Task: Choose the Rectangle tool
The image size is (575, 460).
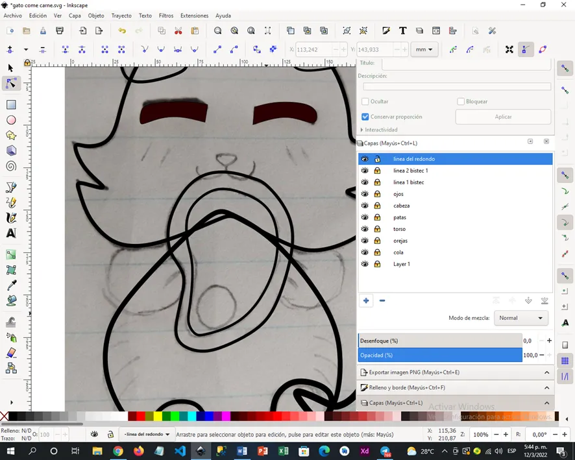Action: coord(11,105)
